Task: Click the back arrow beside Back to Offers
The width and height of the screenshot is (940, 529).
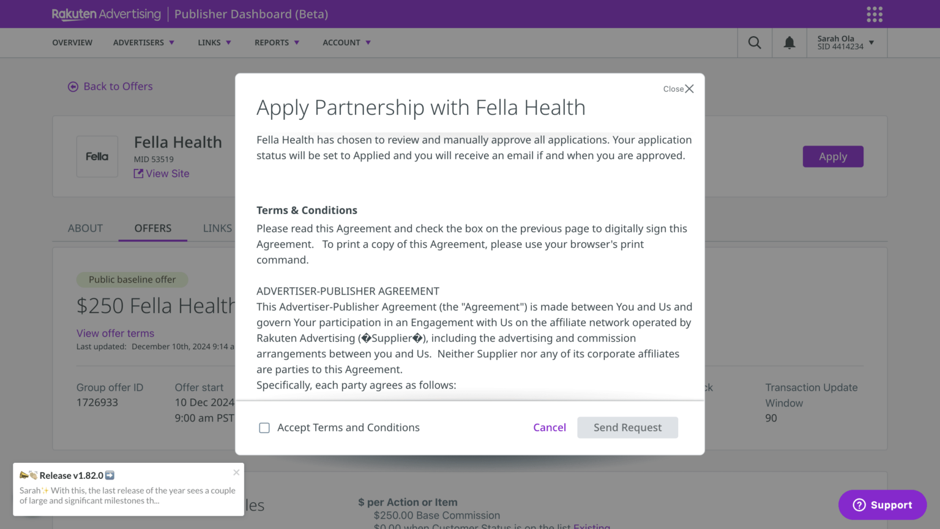Action: (73, 86)
